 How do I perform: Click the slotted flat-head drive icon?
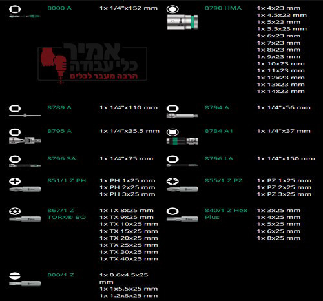(x=15, y=276)
